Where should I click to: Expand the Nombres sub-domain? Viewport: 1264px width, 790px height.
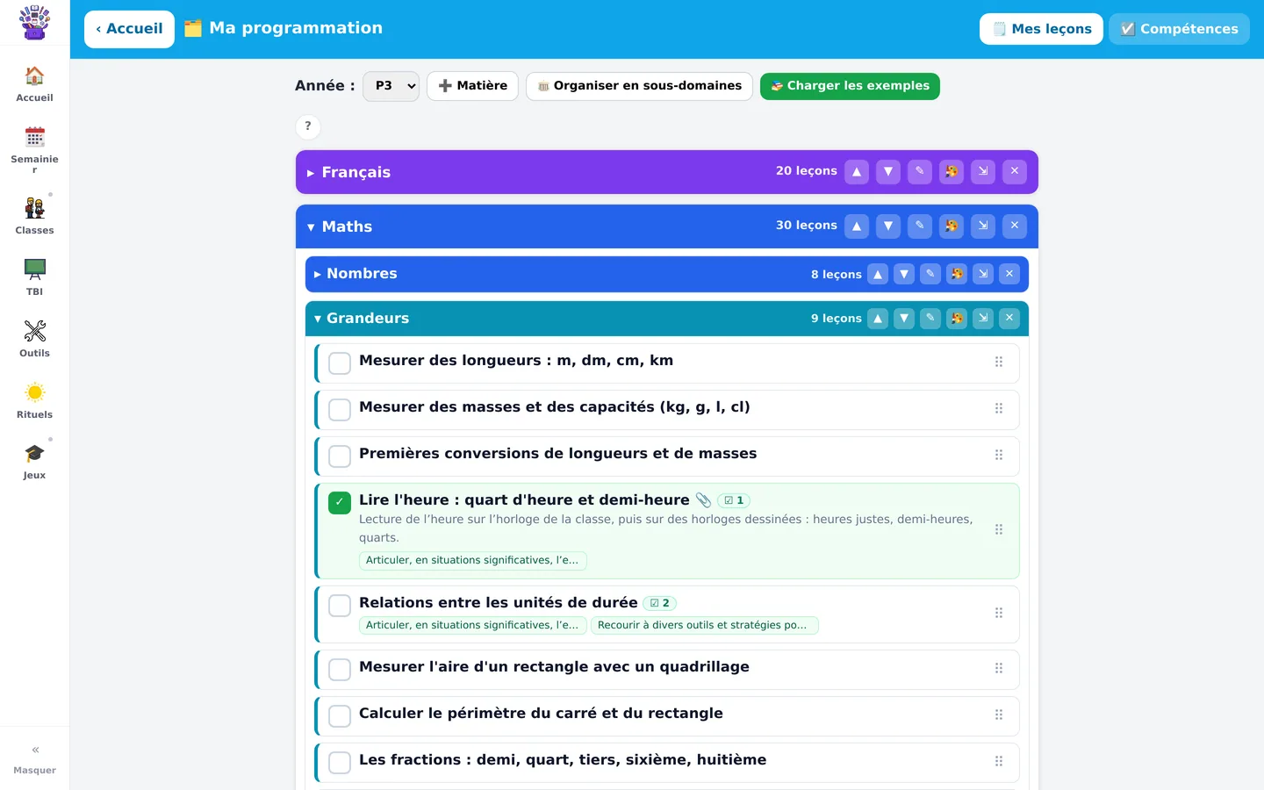tap(318, 275)
